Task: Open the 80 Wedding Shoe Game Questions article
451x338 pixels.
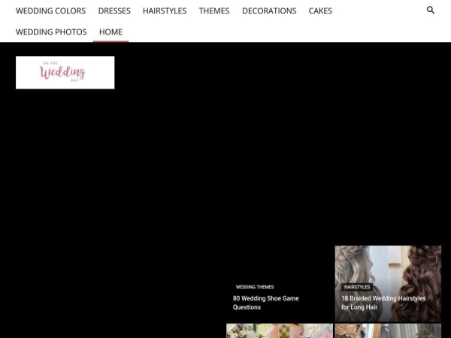Action: 266,303
